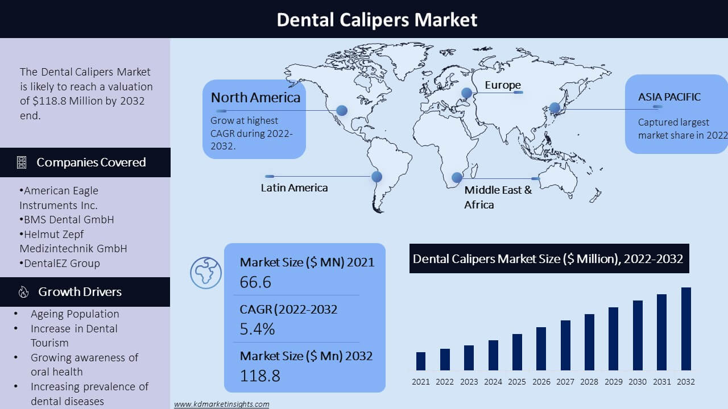Image resolution: width=728 pixels, height=409 pixels.
Task: Click American Eagle Instruments Inc. entry
Action: 59,198
